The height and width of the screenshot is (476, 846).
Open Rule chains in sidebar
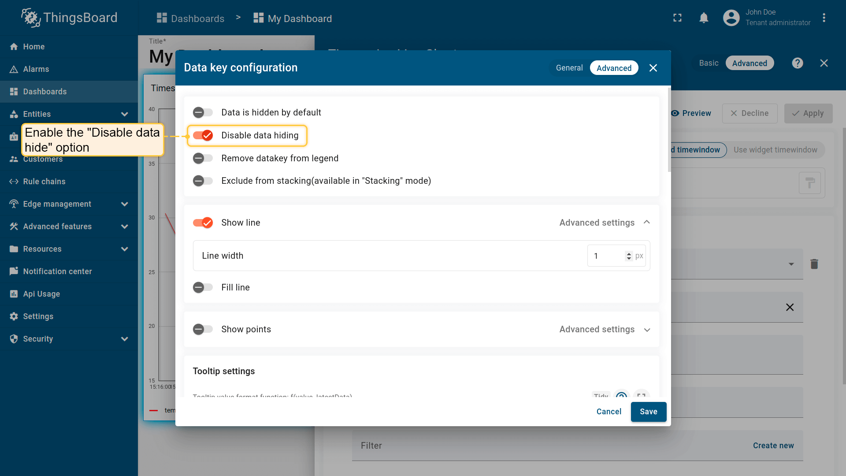[x=44, y=182]
